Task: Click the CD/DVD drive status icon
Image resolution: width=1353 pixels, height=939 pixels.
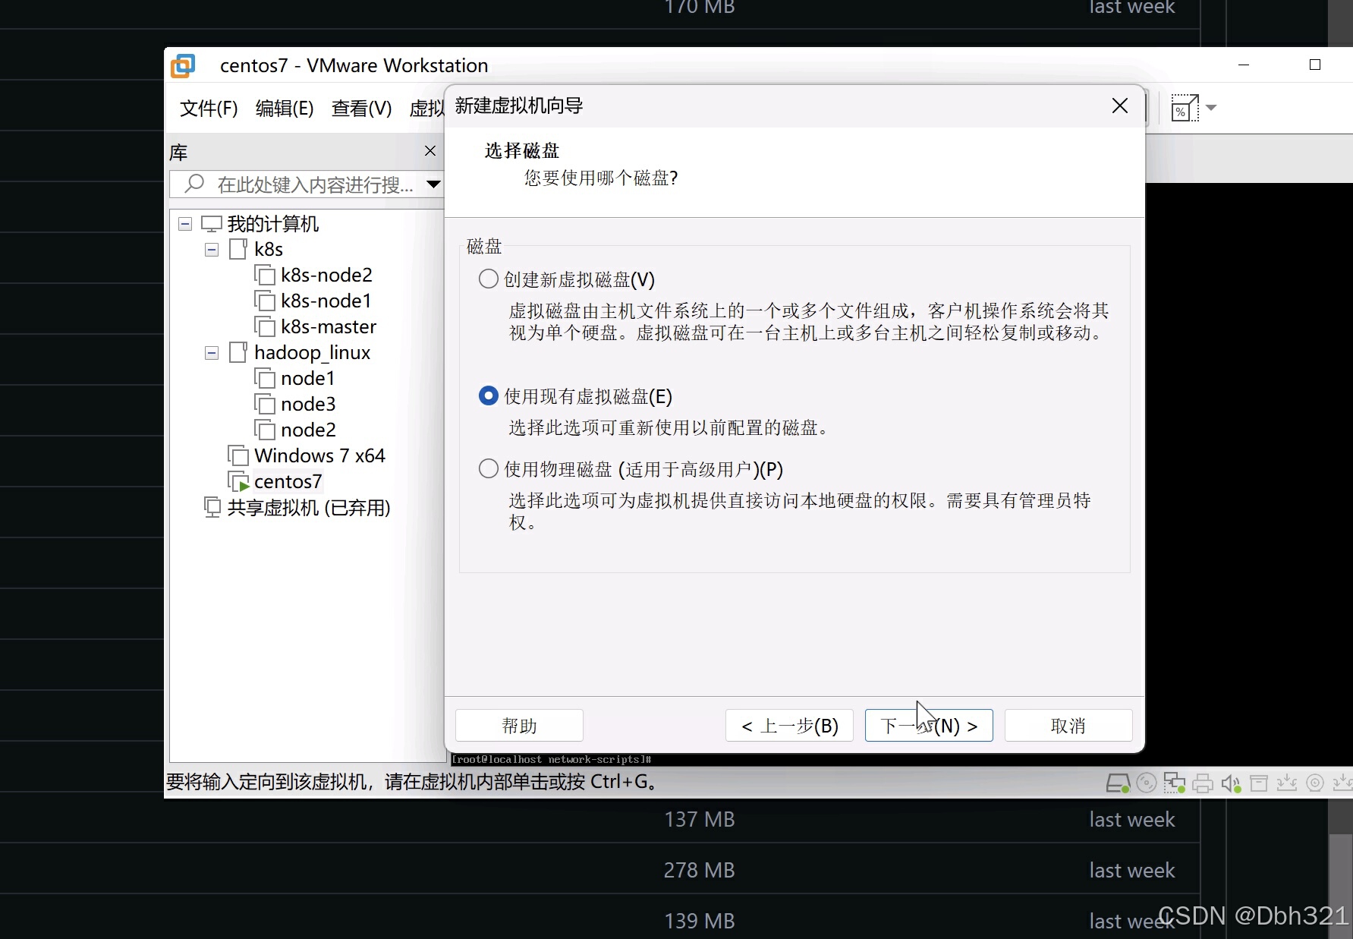Action: point(1147,783)
